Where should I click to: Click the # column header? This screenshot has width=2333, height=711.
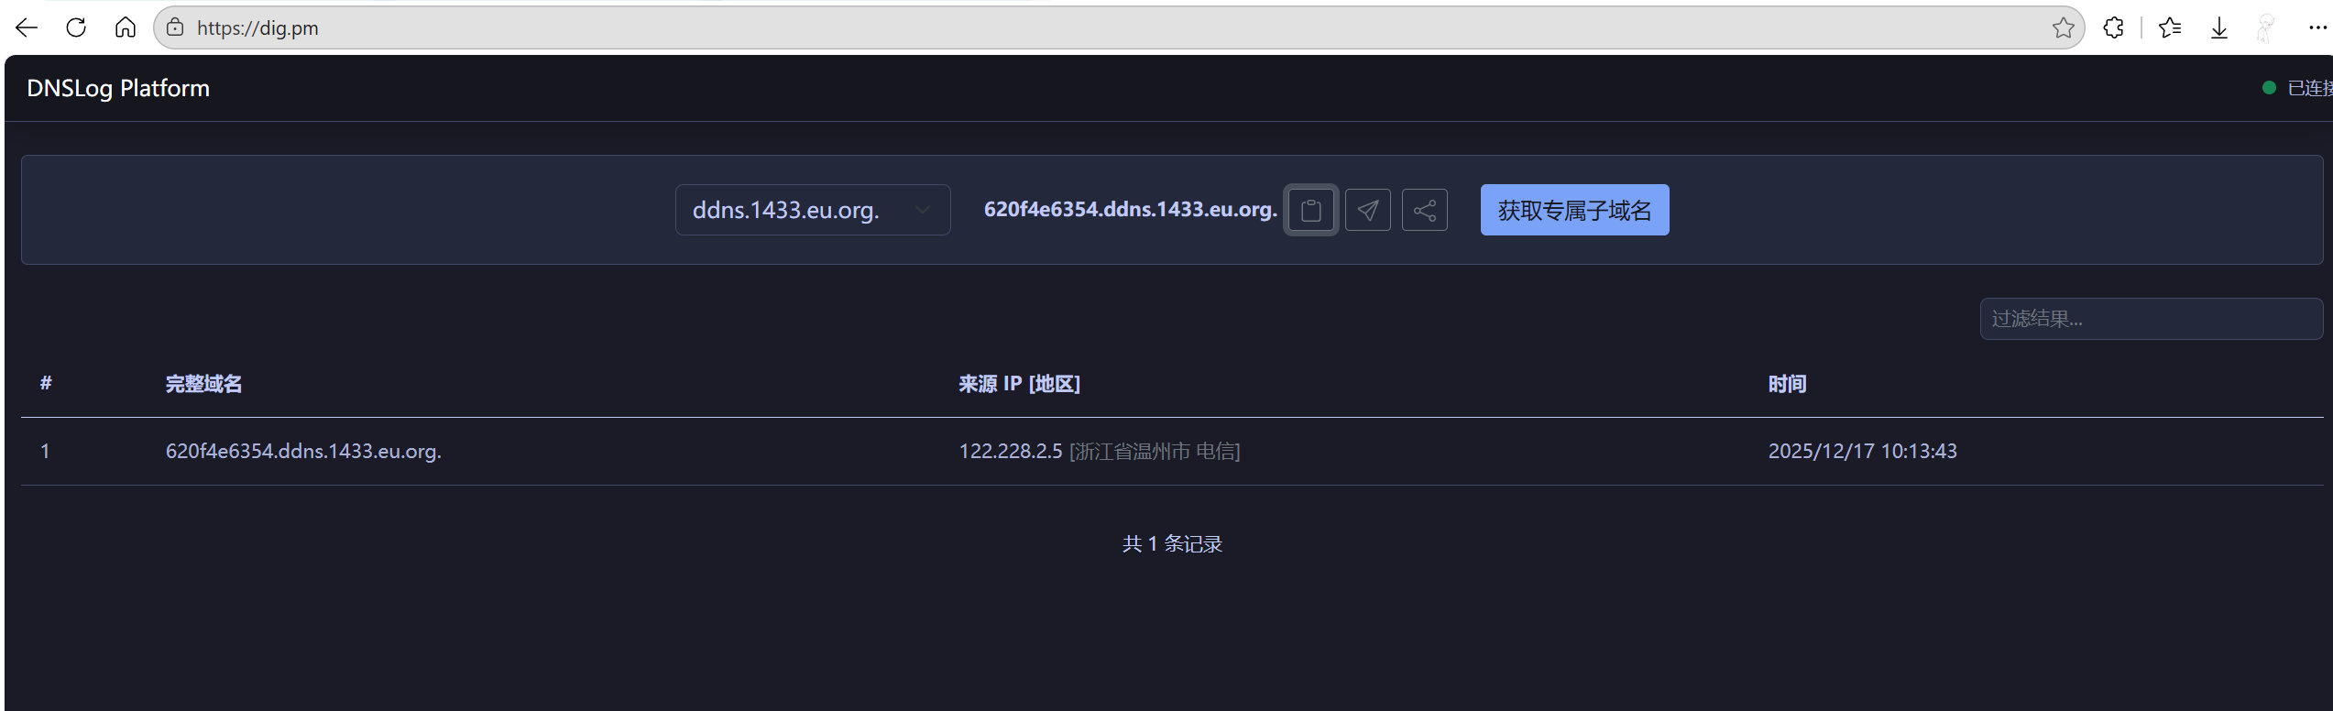46,383
